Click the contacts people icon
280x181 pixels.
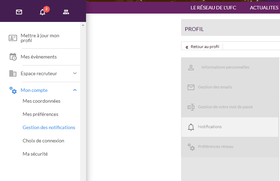click(66, 12)
